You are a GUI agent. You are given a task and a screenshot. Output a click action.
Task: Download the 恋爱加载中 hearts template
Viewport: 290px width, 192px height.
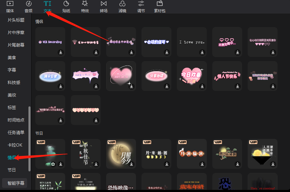point(238,52)
